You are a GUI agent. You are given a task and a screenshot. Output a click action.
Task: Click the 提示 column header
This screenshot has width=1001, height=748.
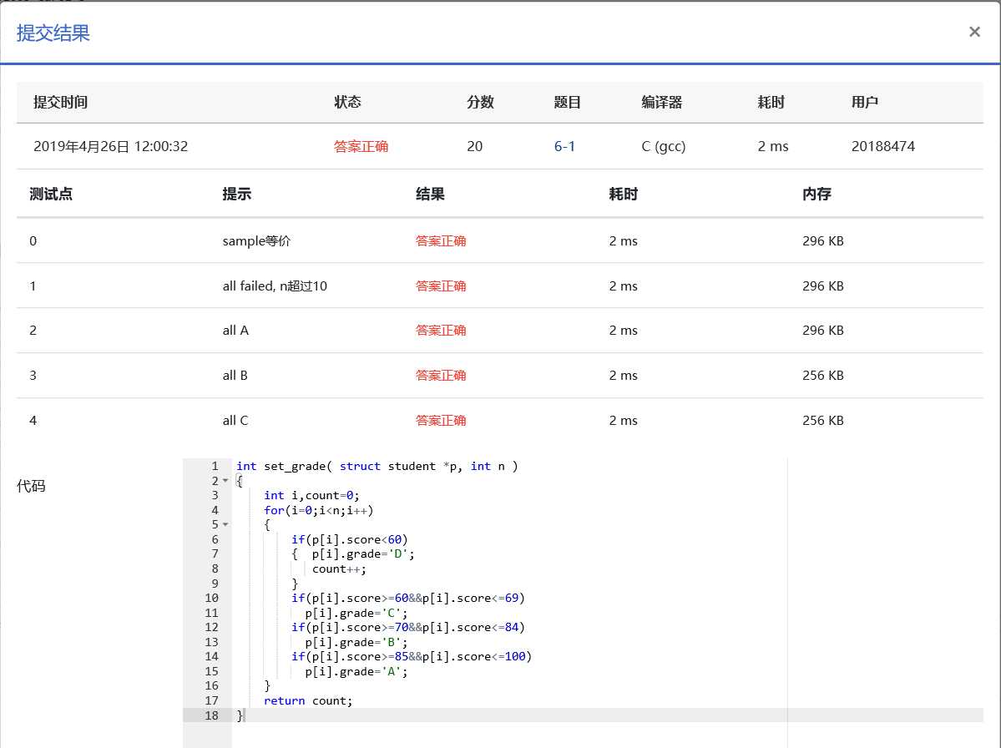pyautogui.click(x=236, y=194)
